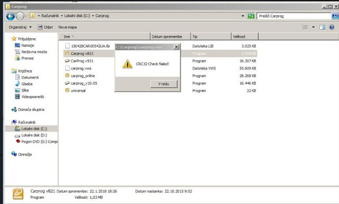
Task: Sort by the Ime column header
Action: [104, 37]
